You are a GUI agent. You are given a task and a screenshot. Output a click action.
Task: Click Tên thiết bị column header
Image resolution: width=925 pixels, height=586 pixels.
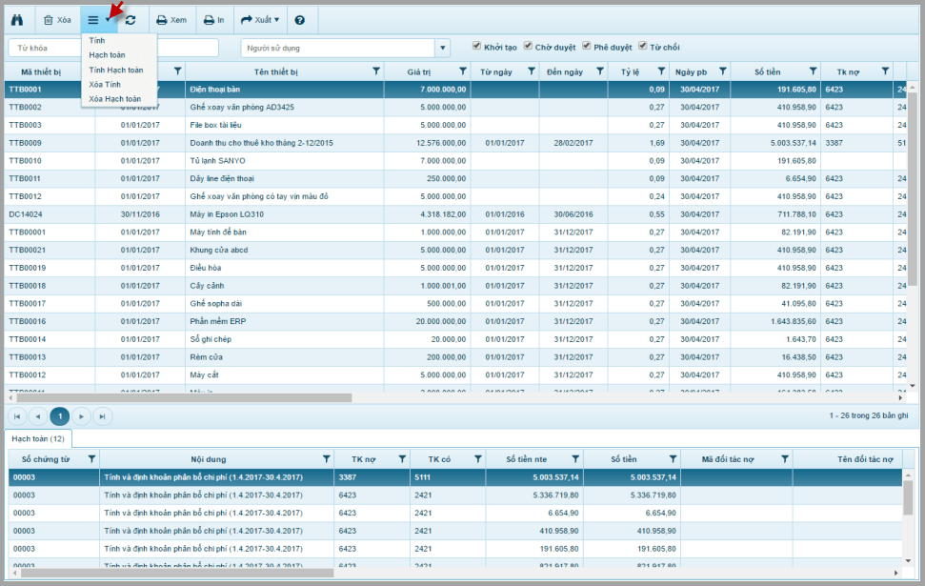coord(275,72)
